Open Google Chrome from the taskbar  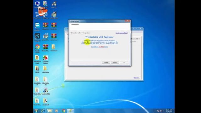(63, 111)
